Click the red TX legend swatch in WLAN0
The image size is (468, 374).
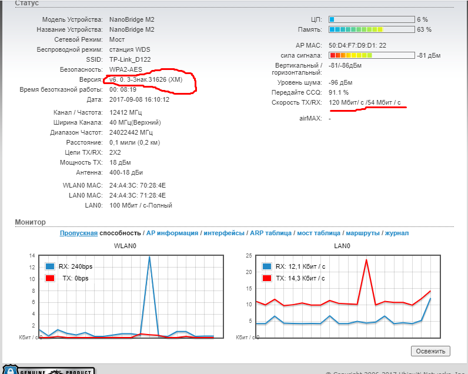click(49, 277)
